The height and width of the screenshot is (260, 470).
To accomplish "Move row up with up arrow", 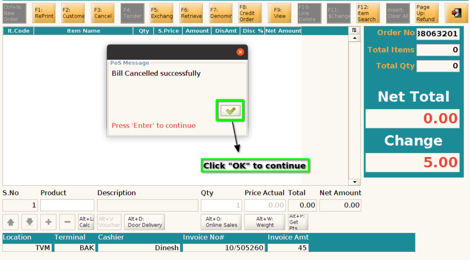I will pos(11,222).
